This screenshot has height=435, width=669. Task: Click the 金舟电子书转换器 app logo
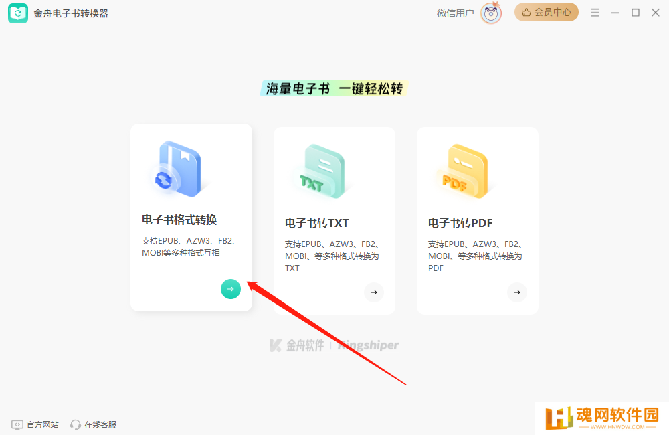pos(18,13)
